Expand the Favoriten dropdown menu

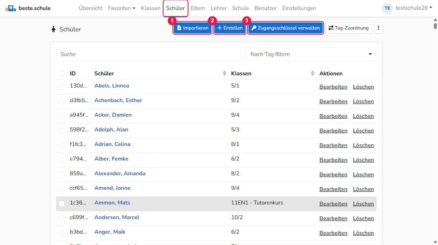tap(121, 8)
